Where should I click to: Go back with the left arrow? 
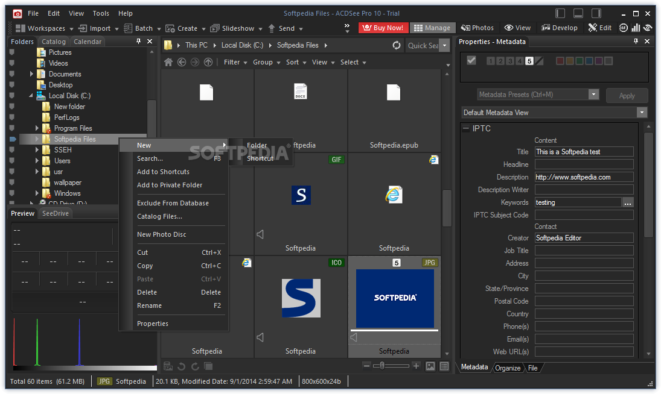click(x=182, y=62)
